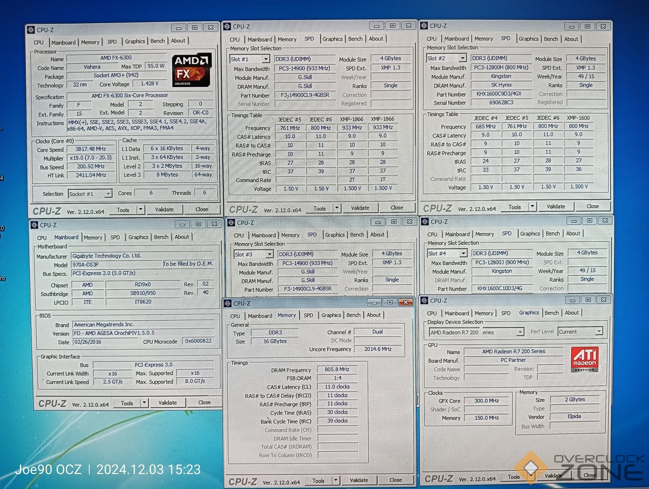Expand Tools arrow in Memory timings window
The width and height of the screenshot is (649, 489).
(336, 480)
